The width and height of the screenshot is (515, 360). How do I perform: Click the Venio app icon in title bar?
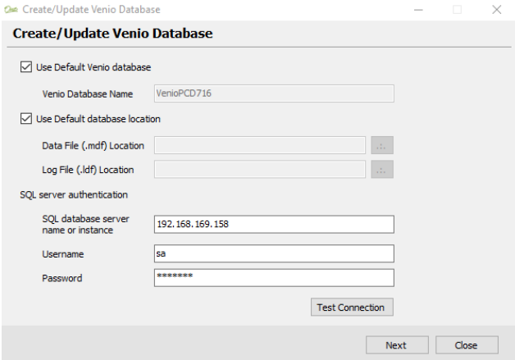[x=11, y=10]
